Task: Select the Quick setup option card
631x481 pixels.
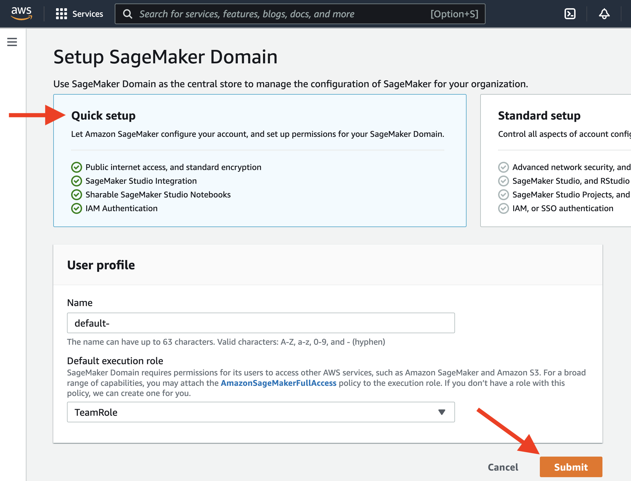Action: point(259,160)
